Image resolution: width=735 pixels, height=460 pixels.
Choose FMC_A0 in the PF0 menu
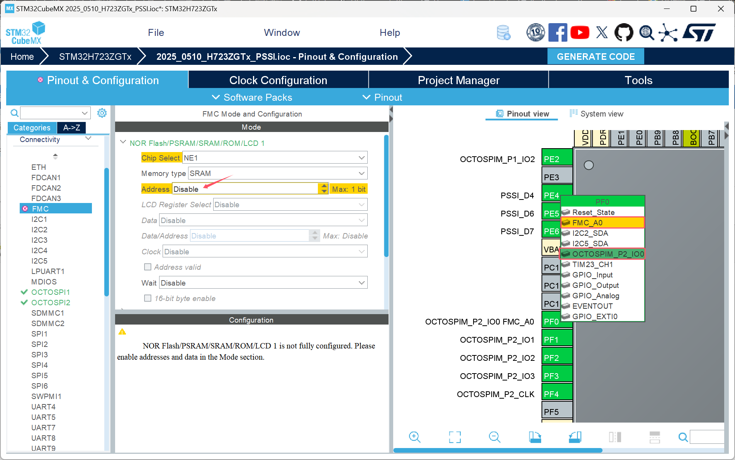[603, 223]
